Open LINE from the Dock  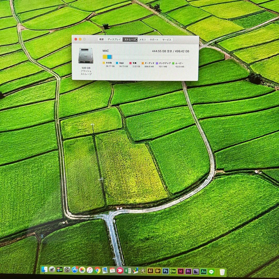click(x=211, y=271)
